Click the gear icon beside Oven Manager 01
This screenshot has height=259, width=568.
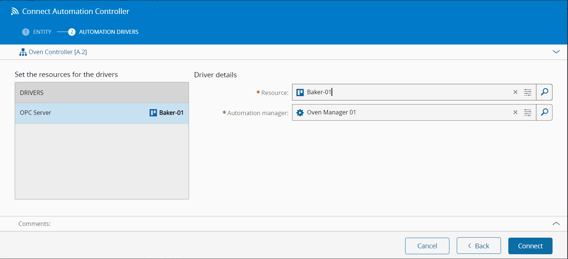coord(300,113)
